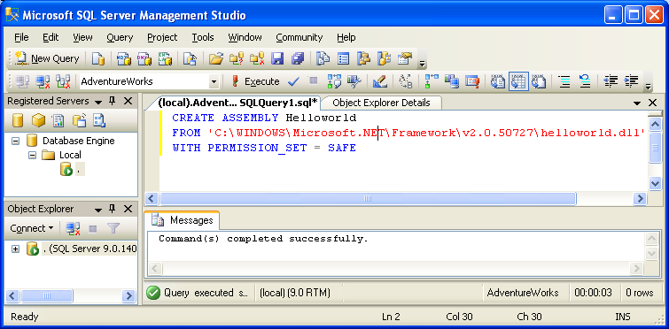The image size is (669, 329).
Task: Open the standard toolbar options arrow
Action: 423,64
